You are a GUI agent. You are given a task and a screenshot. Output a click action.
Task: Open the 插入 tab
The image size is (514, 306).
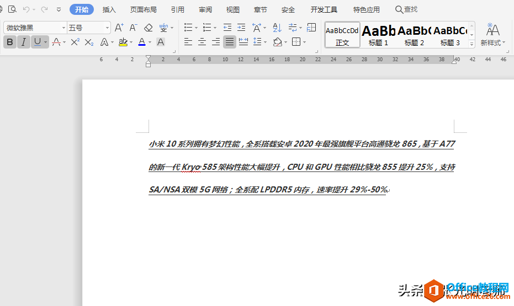coord(109,10)
